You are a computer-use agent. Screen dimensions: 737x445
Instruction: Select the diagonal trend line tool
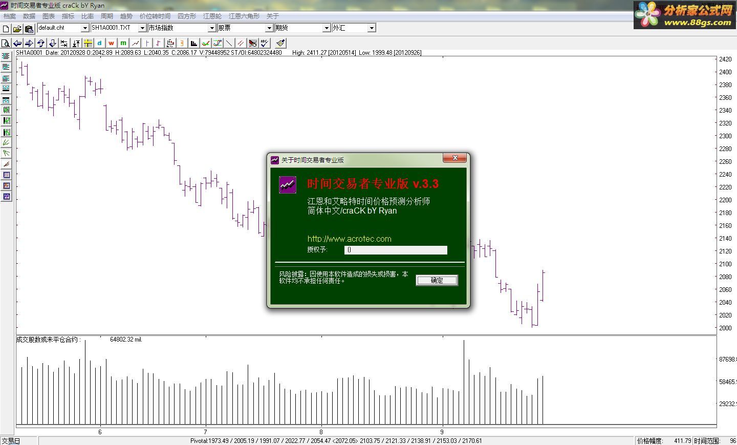[x=229, y=44]
